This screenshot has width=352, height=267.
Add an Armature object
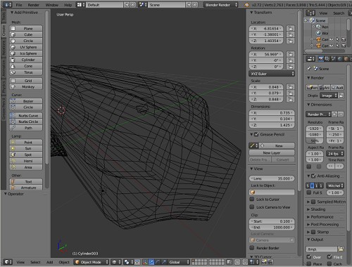[x=26, y=188]
